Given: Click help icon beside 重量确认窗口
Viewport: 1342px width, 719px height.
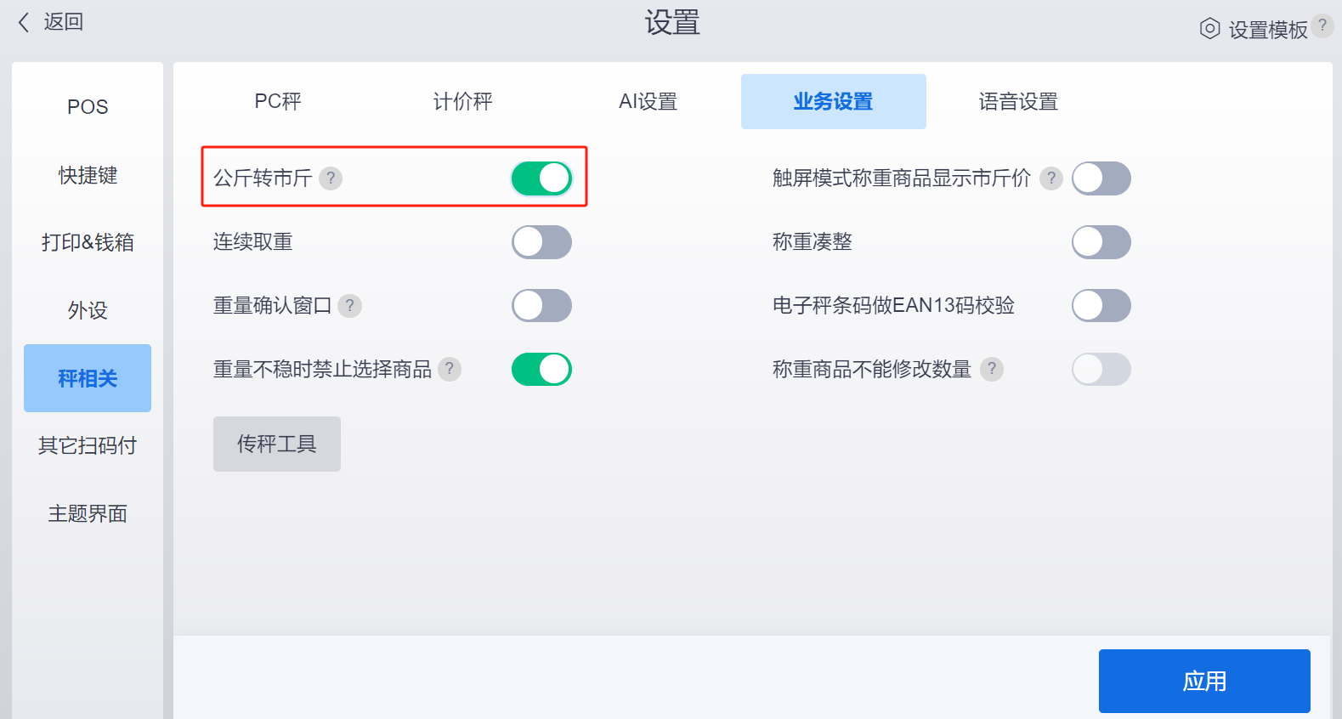Looking at the screenshot, I should pyautogui.click(x=349, y=306).
